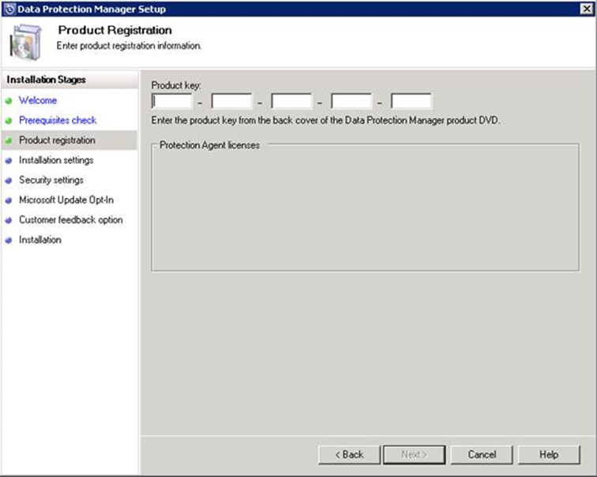597x477 pixels.
Task: Click the Next button
Action: pyautogui.click(x=415, y=455)
